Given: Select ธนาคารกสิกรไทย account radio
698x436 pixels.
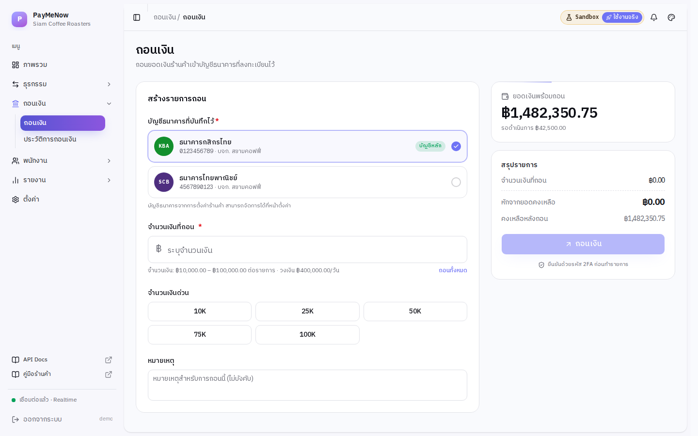Looking at the screenshot, I should click(456, 146).
